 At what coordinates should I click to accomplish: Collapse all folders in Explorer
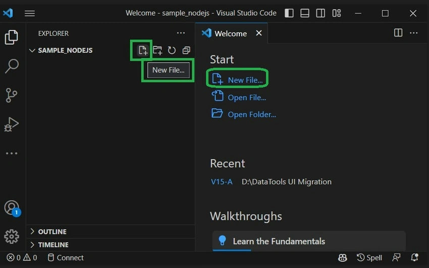pyautogui.click(x=186, y=50)
